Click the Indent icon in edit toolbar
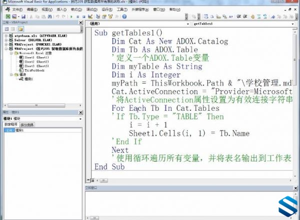This screenshot has height=220, width=300. pyautogui.click(x=239, y=17)
